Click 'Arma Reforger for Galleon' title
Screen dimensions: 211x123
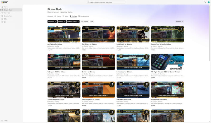point(56,100)
